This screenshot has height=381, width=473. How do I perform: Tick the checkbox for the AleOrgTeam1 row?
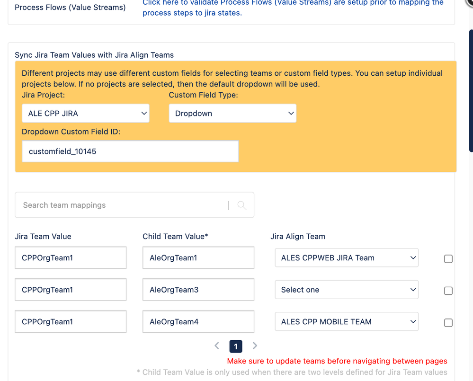[x=448, y=259]
